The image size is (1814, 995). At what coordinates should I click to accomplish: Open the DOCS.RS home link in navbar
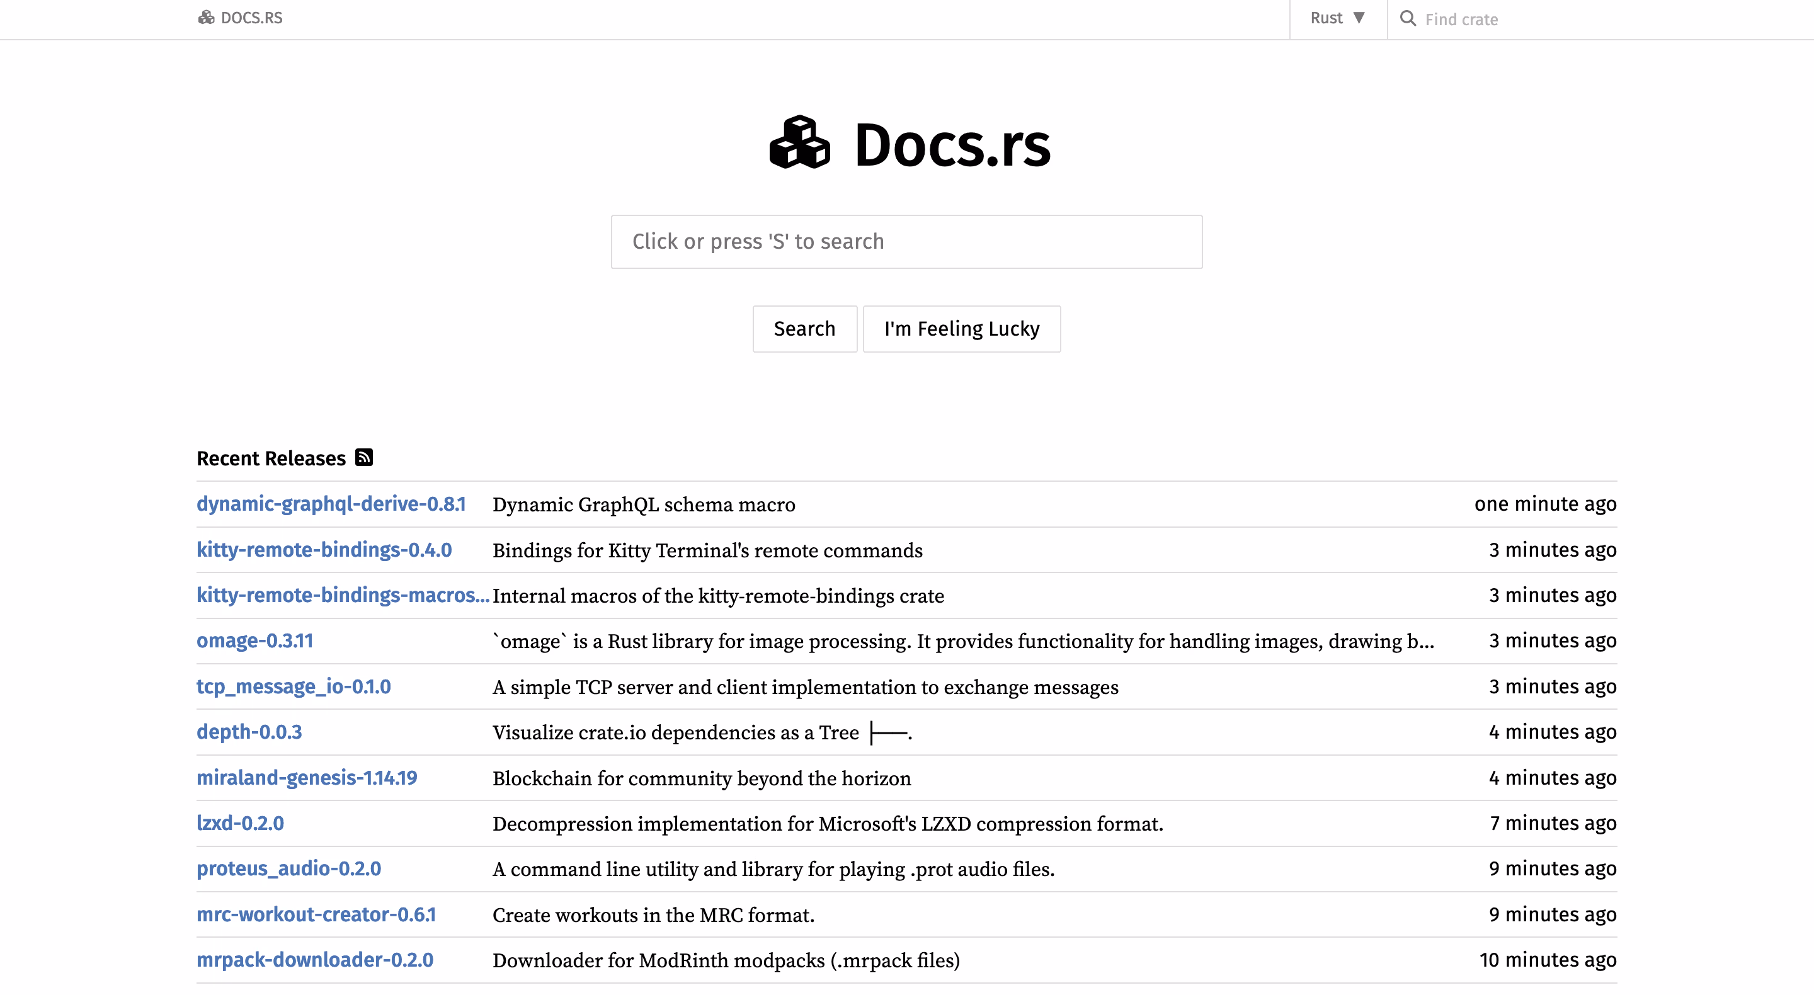point(240,18)
